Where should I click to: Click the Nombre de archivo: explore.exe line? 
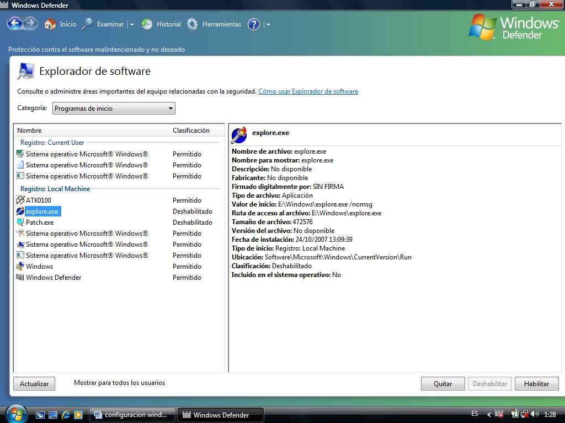pyautogui.click(x=279, y=151)
